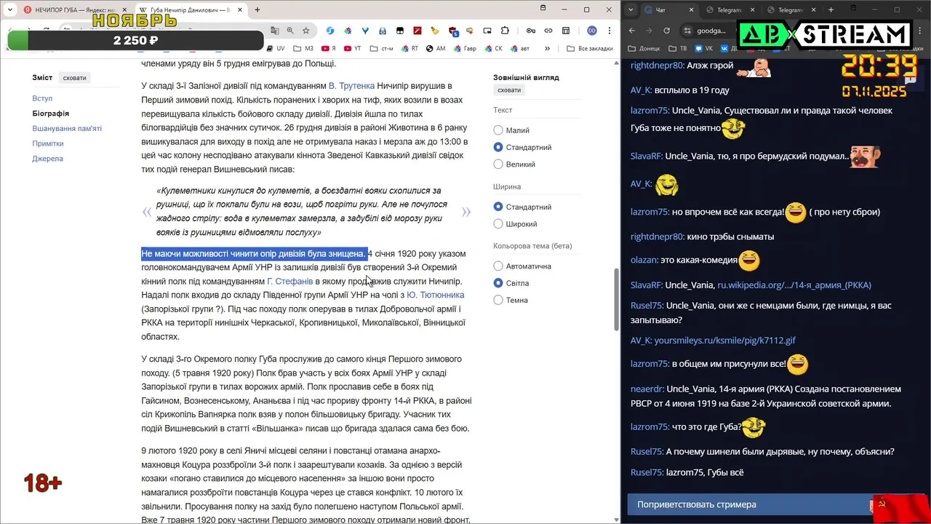Screen dimensions: 931x524
Task: Go to Примітки section
Action: coord(48,143)
